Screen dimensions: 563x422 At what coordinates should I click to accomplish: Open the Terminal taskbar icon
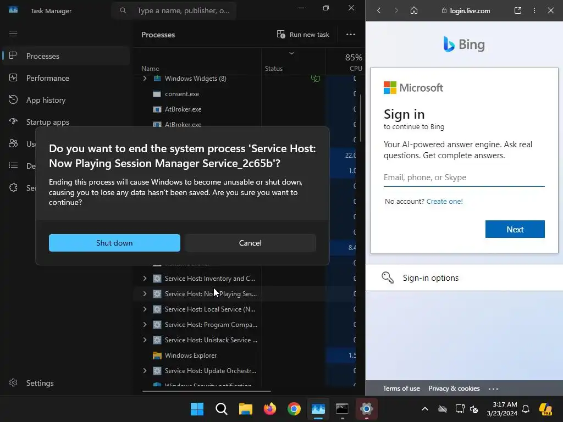(x=342, y=409)
